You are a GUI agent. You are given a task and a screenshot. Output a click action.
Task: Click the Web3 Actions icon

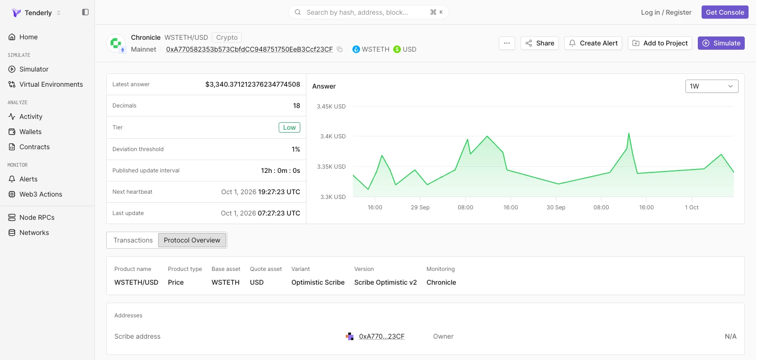point(12,194)
